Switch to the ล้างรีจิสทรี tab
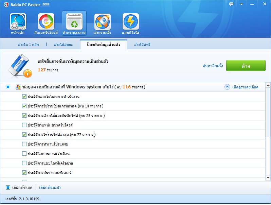Screen dimensions: 271x205 click(142, 45)
